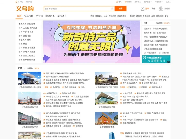Viewport: 186px width, 139px height.
Task: Expand the 网站导航 dropdown
Action: [x=158, y=2]
